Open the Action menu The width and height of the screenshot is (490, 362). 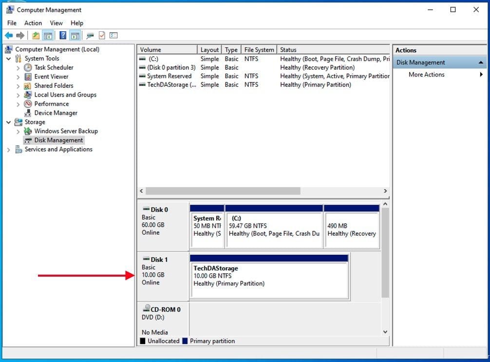point(33,23)
